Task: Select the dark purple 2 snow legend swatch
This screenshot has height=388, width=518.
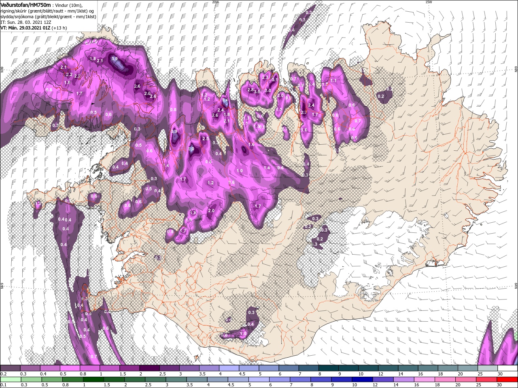Action: 149,368
